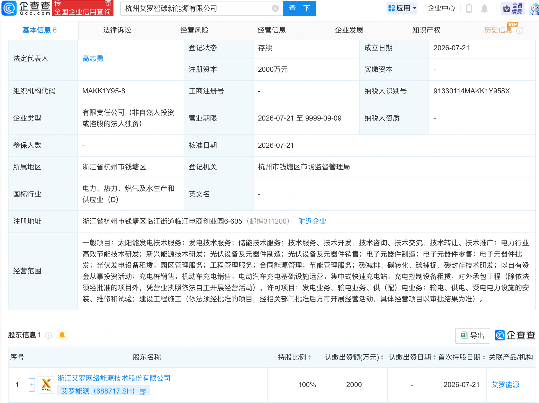Open the 经营信息 tab
539x403 pixels.
(272, 30)
